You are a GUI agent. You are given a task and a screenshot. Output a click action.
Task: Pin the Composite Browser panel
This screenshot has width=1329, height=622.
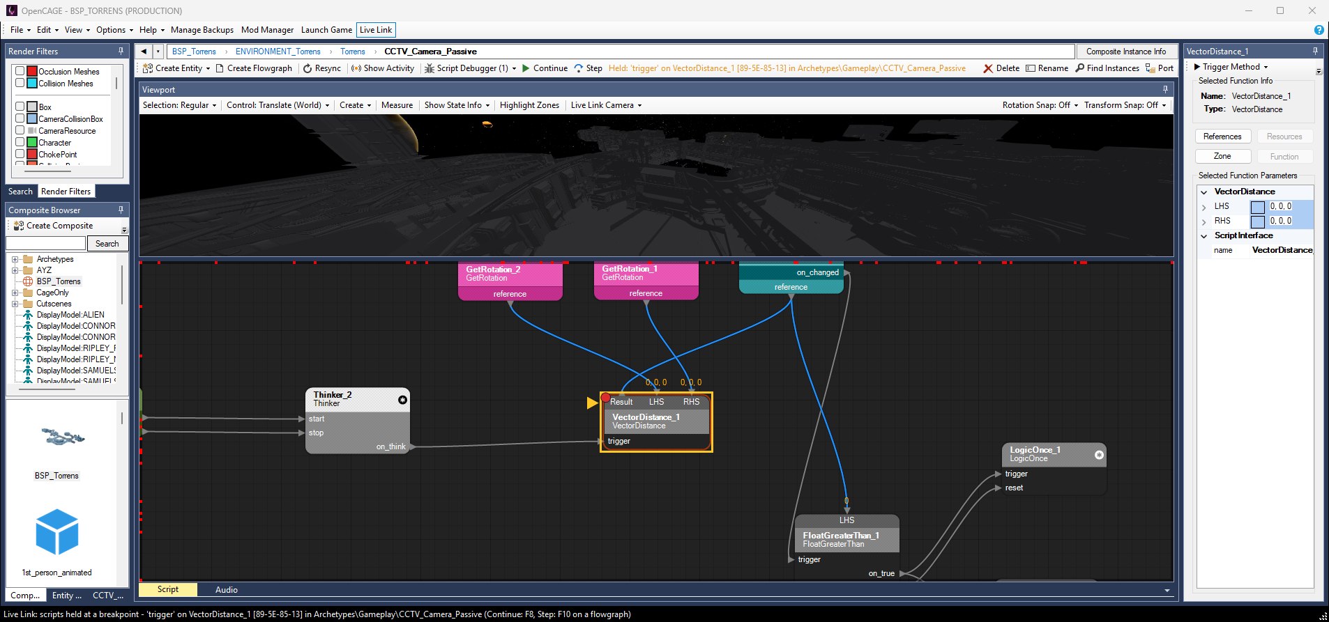[x=121, y=210]
